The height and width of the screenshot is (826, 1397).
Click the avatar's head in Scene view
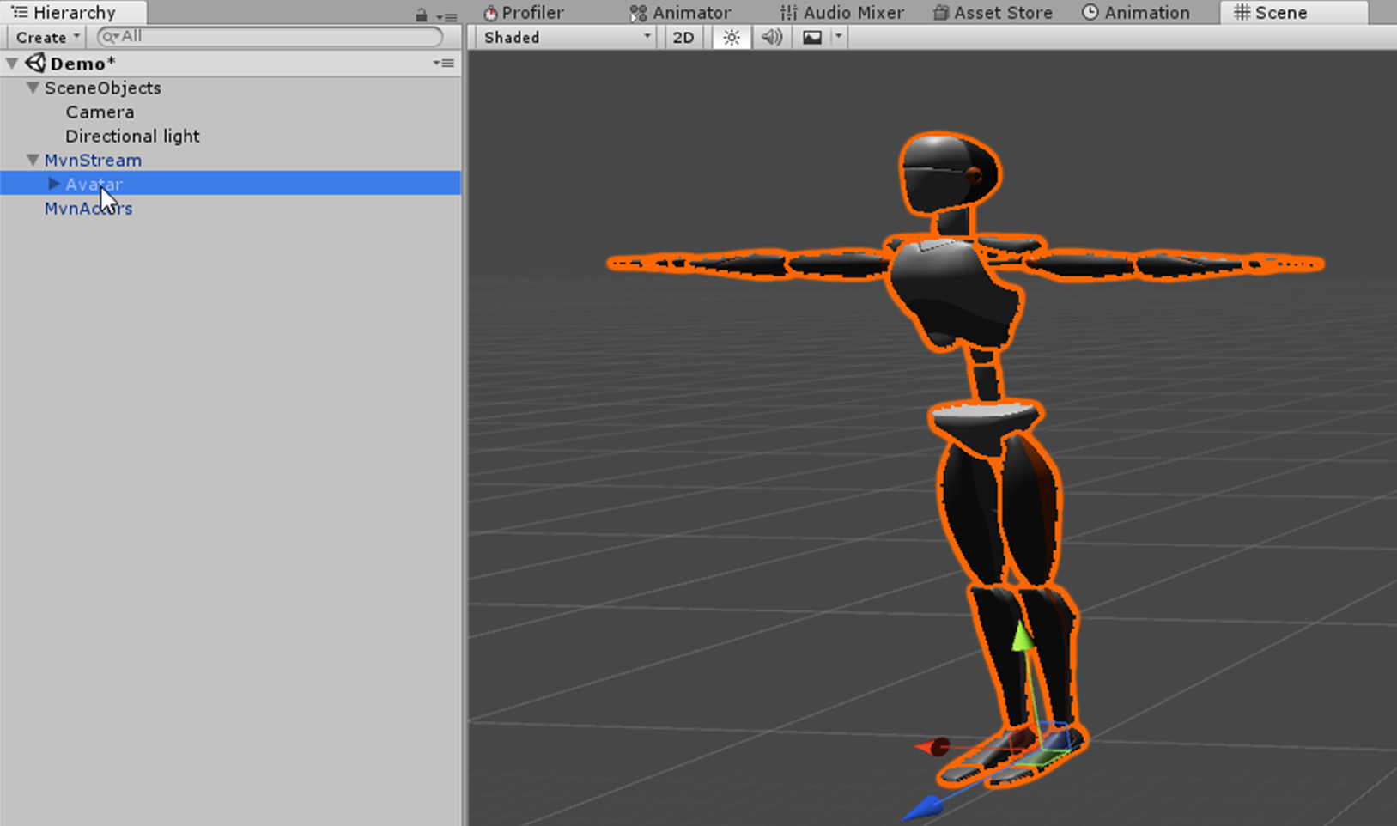(949, 175)
